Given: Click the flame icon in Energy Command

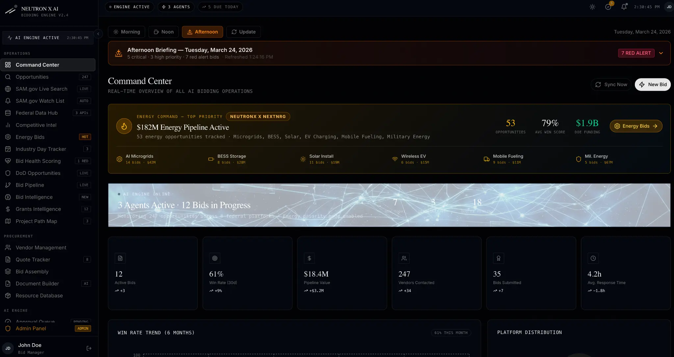Looking at the screenshot, I should (x=124, y=126).
